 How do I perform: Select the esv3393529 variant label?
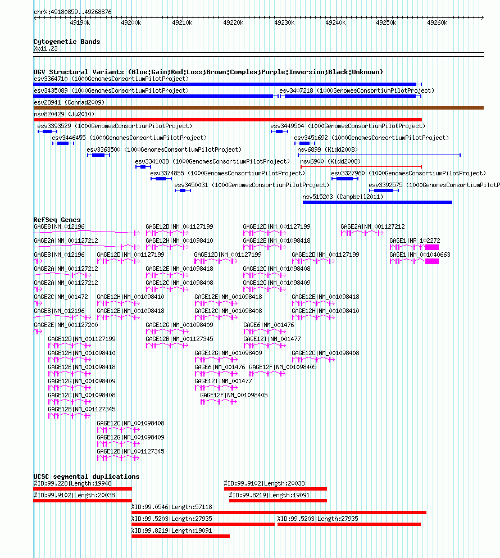coord(115,126)
